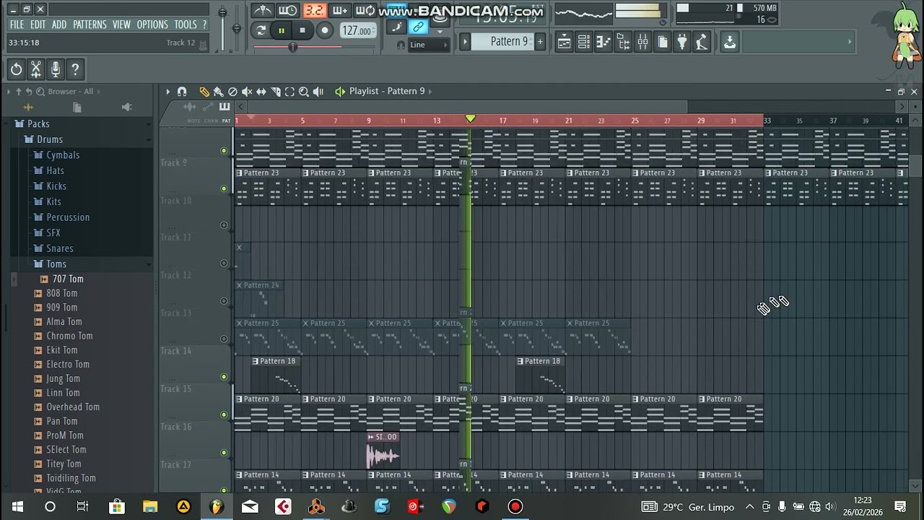The height and width of the screenshot is (520, 924).
Task: Select the Paint brush tool in Playlist
Action: coord(218,92)
